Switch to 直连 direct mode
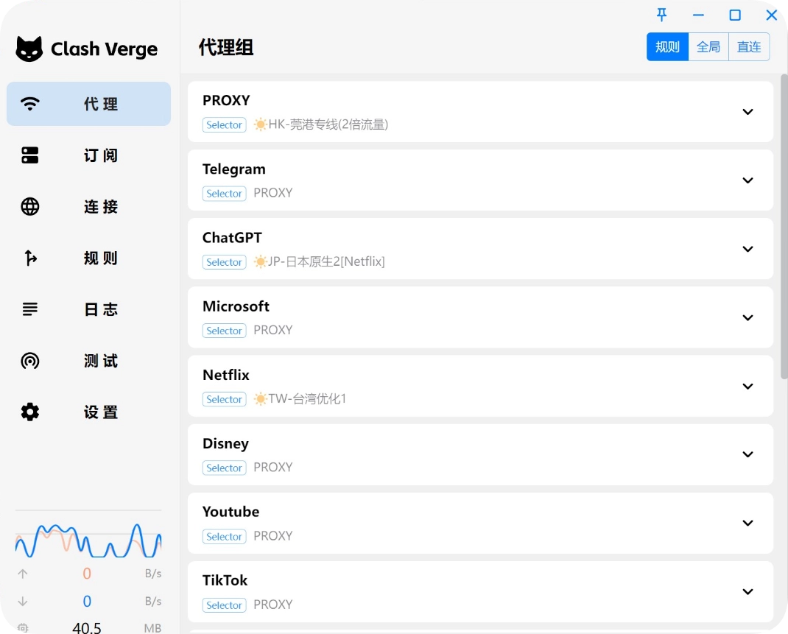This screenshot has height=634, width=788. 749,47
